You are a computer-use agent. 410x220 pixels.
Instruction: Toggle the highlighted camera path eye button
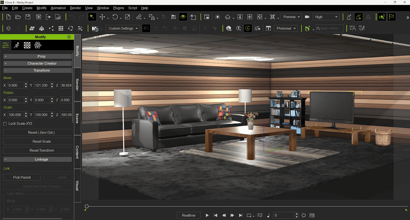[x=358, y=17]
